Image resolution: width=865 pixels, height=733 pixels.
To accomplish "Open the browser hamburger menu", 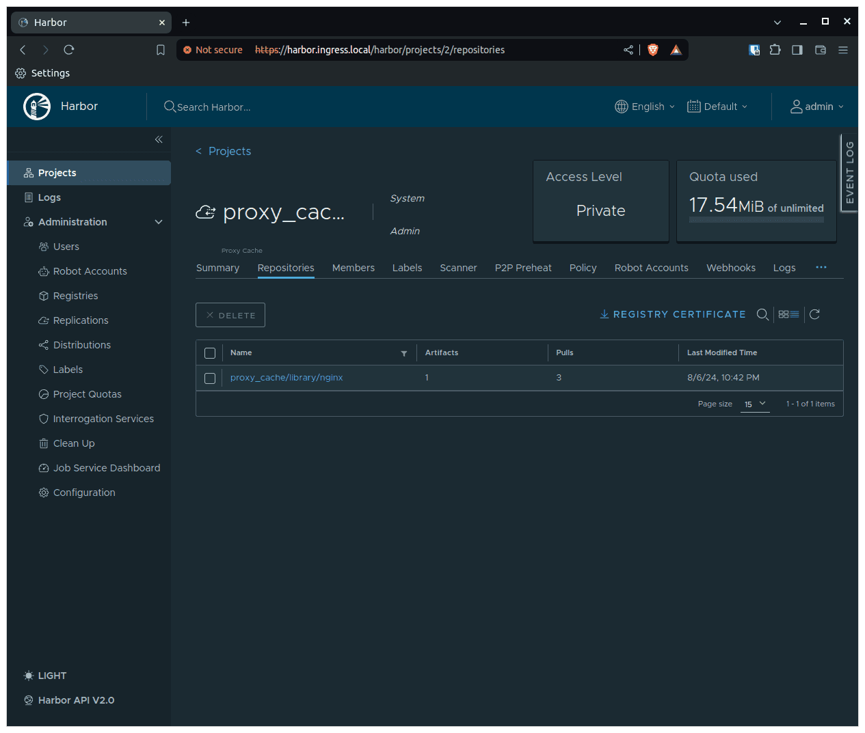I will pyautogui.click(x=843, y=50).
